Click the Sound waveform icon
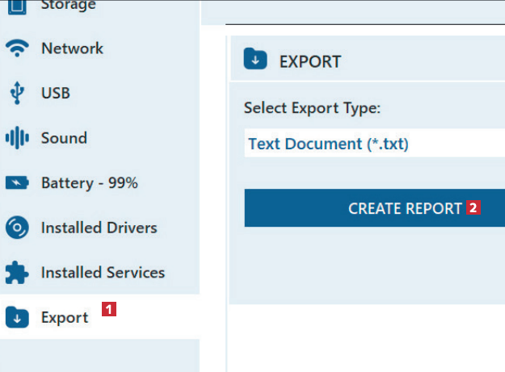Viewport: 505px width, 372px height. coord(17,138)
